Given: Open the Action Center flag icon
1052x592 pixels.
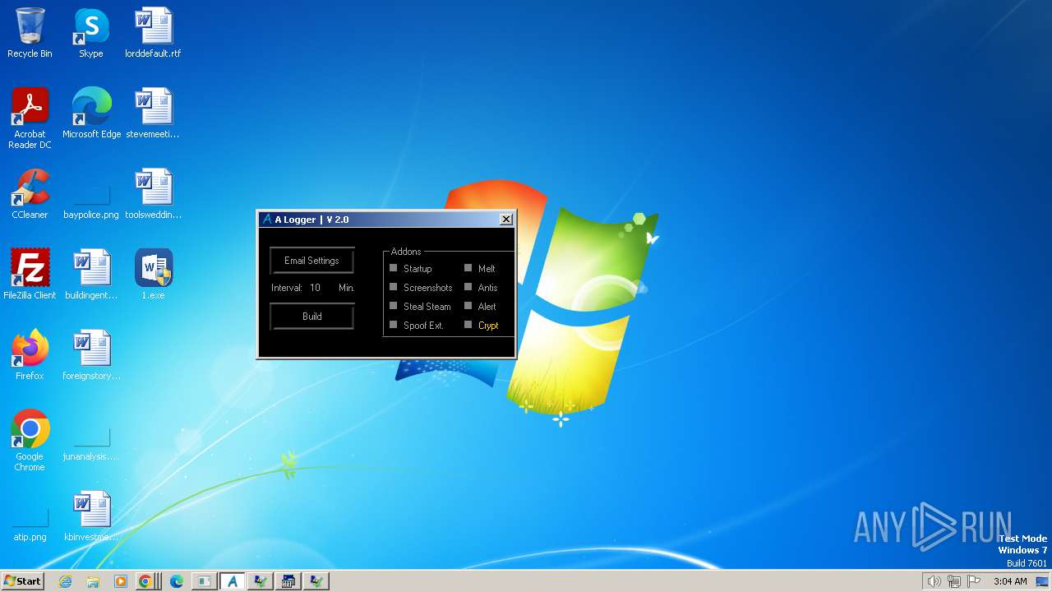Looking at the screenshot, I should 974,581.
